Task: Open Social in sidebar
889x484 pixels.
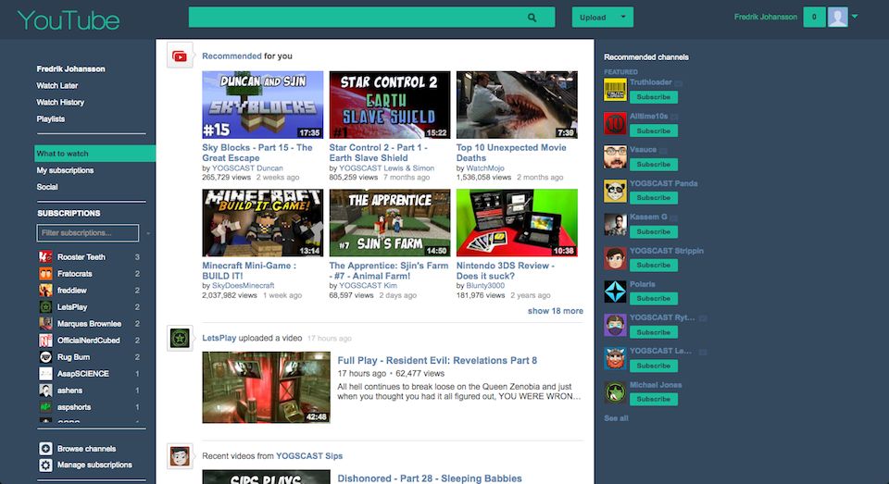Action: point(47,186)
